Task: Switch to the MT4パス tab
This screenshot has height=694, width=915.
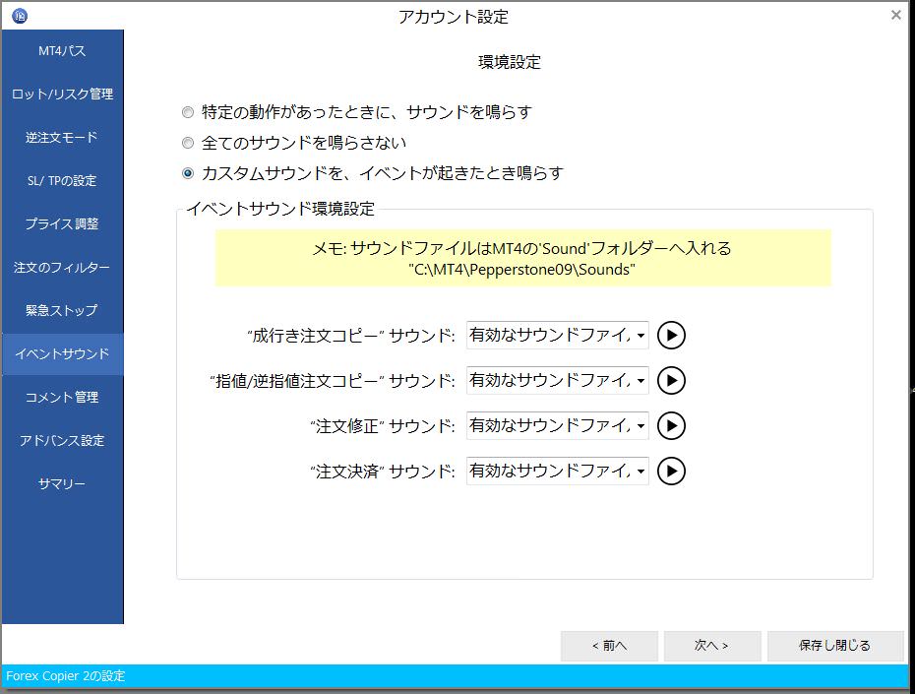Action: pos(62,51)
